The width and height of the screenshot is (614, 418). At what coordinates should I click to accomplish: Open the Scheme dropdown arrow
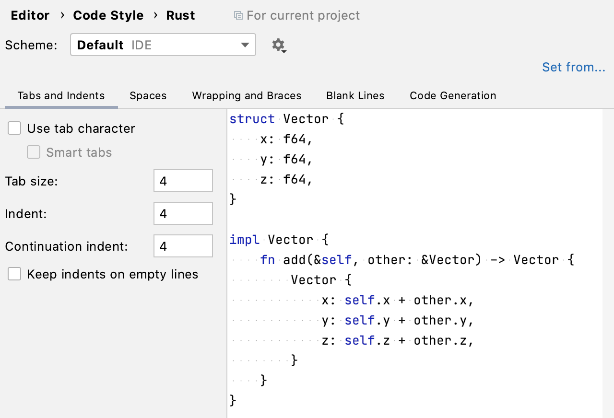tap(245, 45)
